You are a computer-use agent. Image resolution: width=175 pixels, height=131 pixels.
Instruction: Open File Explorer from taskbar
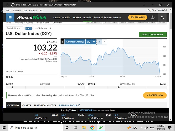[x=84, y=128]
